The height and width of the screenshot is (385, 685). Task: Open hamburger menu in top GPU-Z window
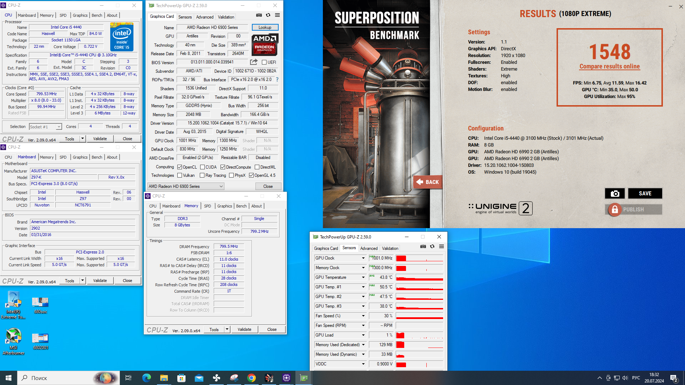coord(277,15)
